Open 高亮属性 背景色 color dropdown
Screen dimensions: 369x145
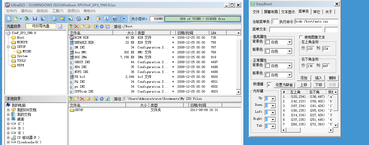coord(289,42)
